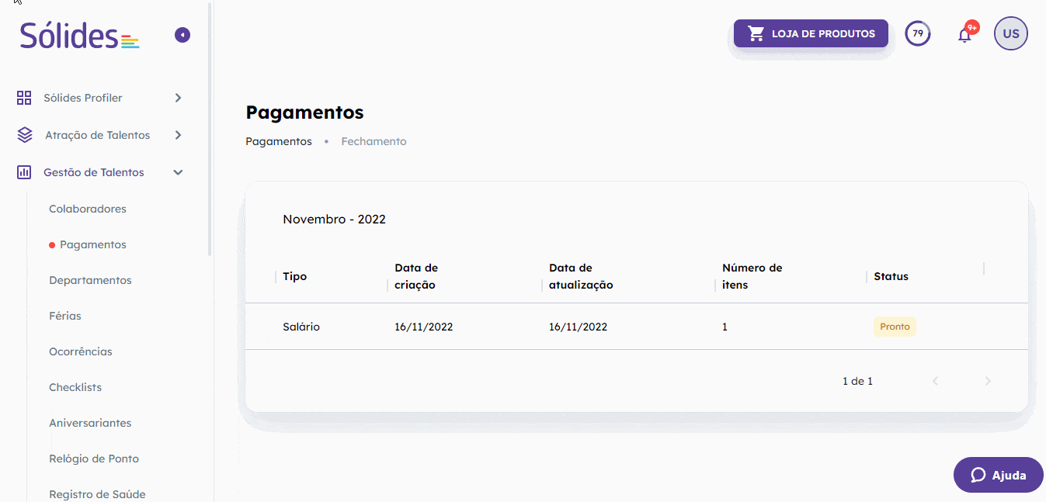Screen dimensions: 1046x502
Task: Select Férias in the sidebar
Action: (65, 316)
